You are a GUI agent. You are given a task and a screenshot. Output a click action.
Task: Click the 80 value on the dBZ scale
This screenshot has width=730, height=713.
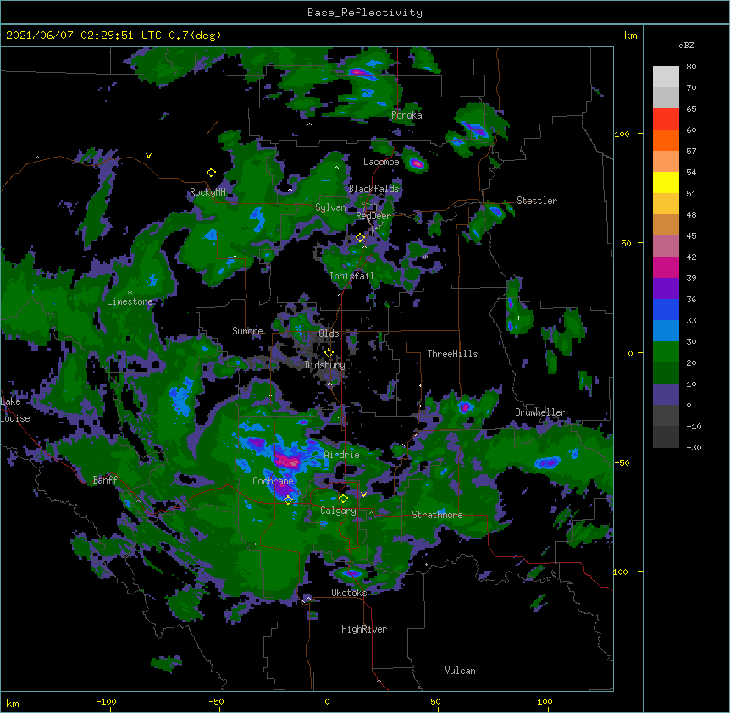point(691,67)
